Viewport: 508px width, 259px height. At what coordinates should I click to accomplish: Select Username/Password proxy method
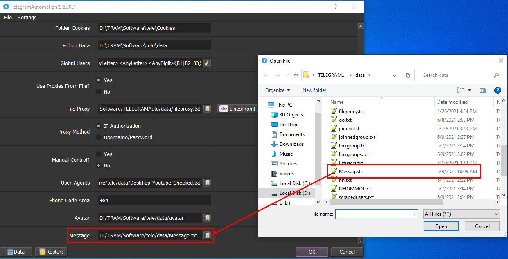(99, 138)
